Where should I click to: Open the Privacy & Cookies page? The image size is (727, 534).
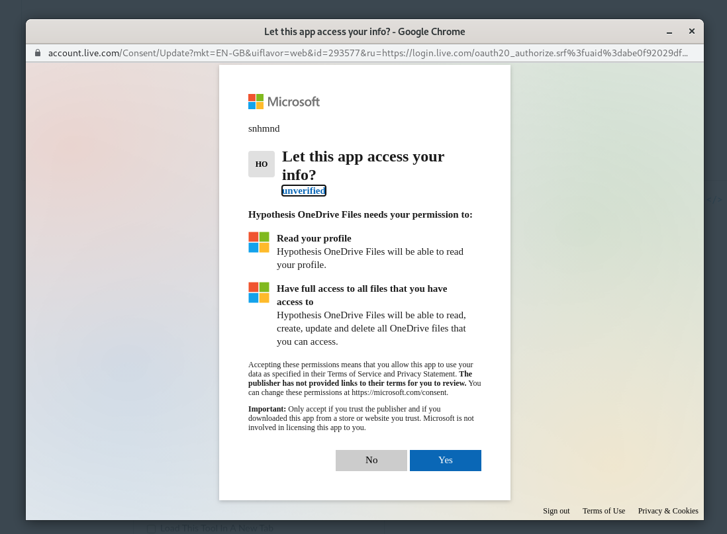pyautogui.click(x=667, y=511)
